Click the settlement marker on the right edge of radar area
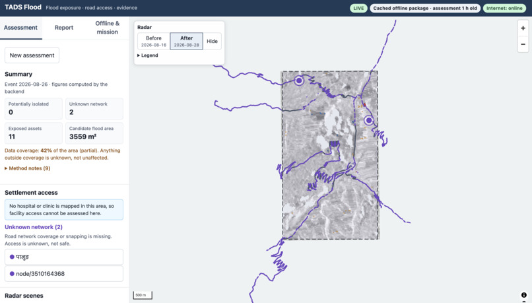This screenshot has height=303, width=532. click(x=369, y=120)
